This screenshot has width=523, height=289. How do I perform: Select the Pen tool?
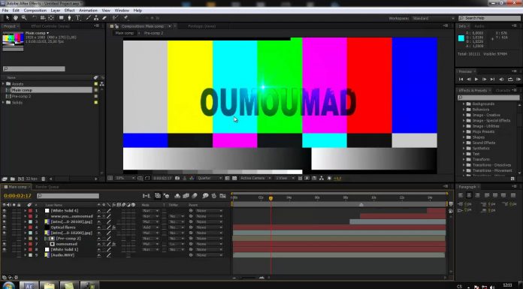pos(69,18)
